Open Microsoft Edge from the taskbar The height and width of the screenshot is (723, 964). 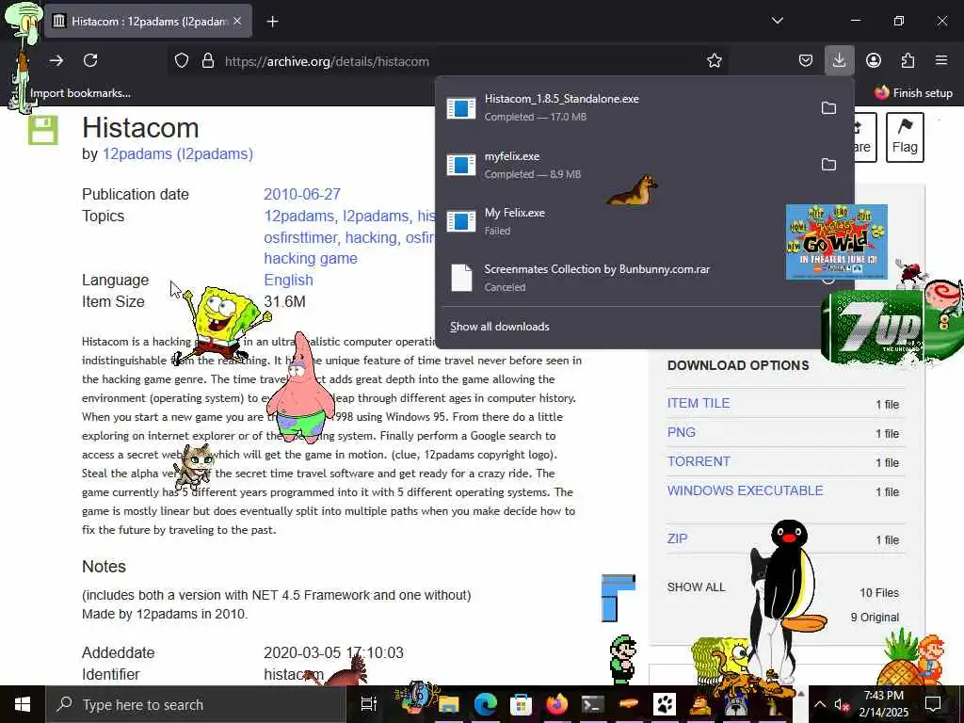click(x=485, y=704)
